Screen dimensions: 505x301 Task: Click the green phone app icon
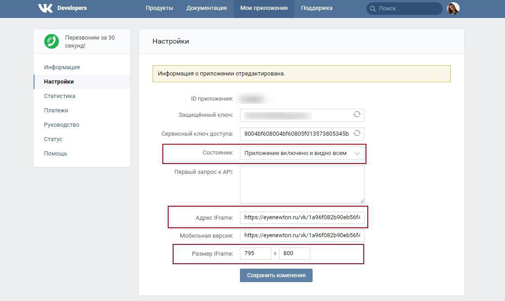(x=52, y=41)
